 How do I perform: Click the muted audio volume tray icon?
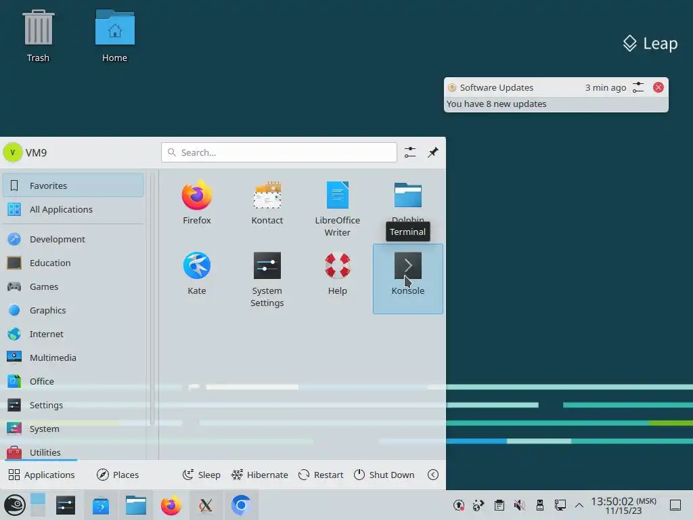click(519, 505)
